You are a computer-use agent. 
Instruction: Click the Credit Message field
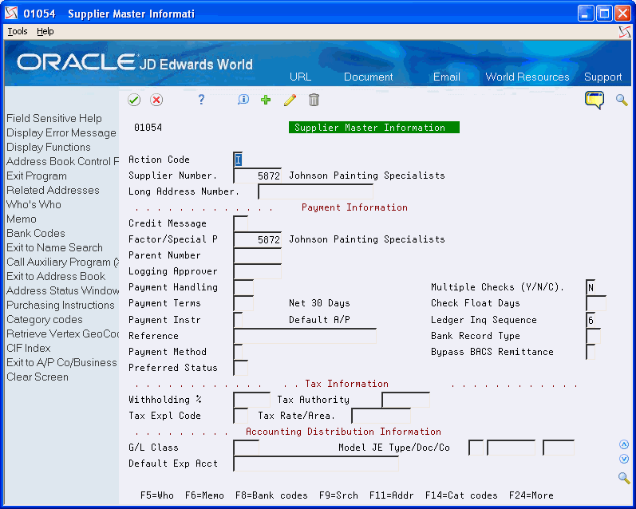(240, 223)
